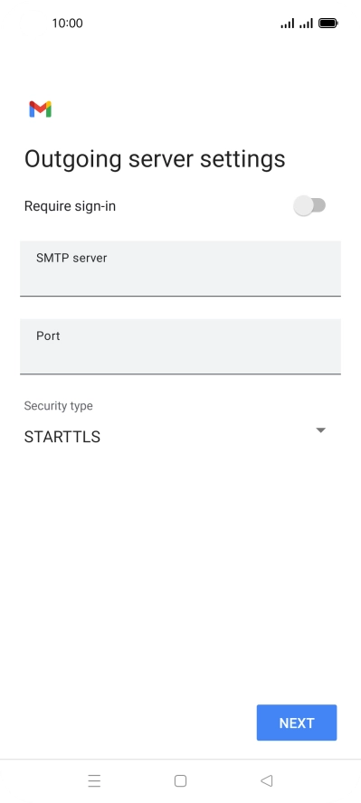The width and height of the screenshot is (361, 803).
Task: Go back using the triangle navigation icon
Action: point(266,780)
